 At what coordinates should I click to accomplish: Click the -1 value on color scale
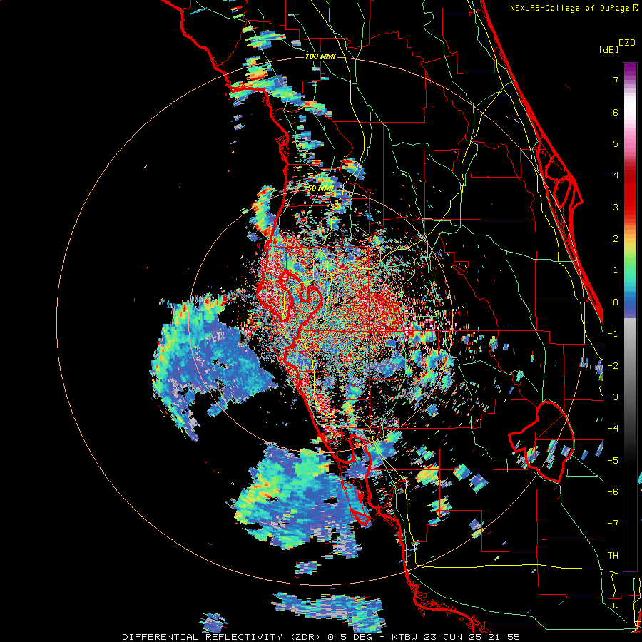tap(613, 333)
